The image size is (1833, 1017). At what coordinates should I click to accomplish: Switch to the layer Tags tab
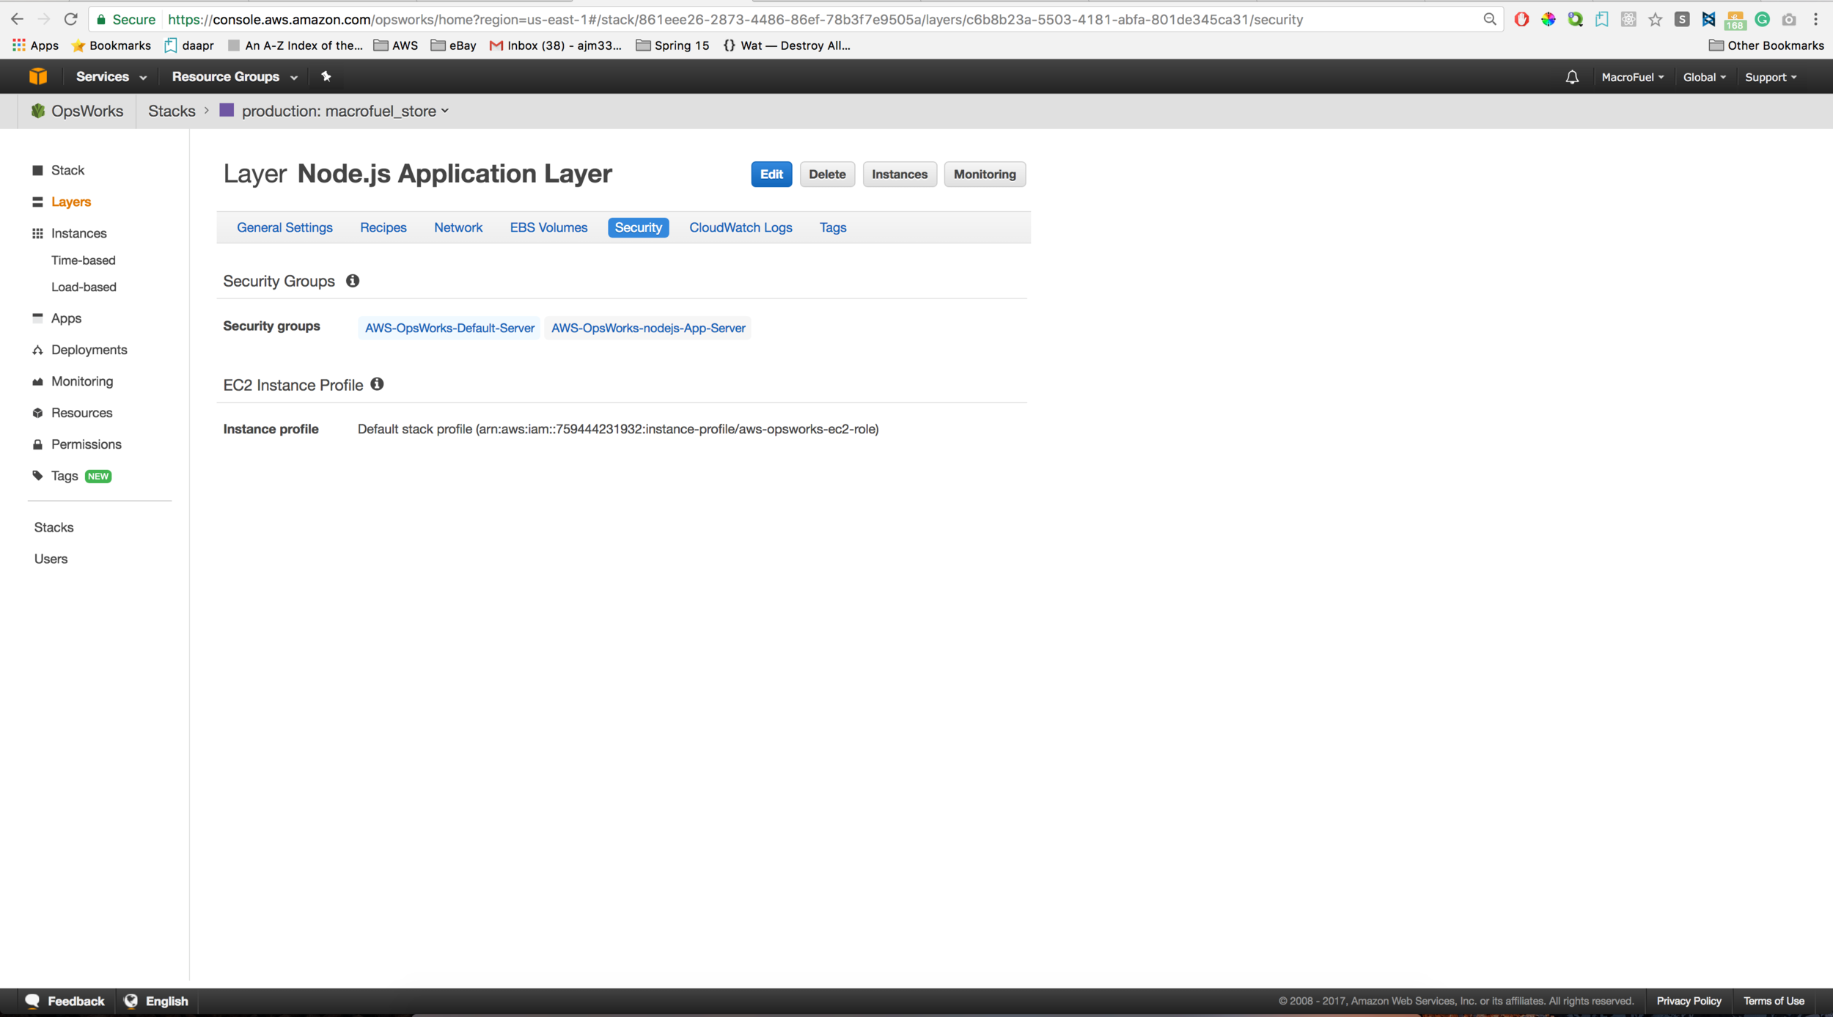pyautogui.click(x=833, y=227)
